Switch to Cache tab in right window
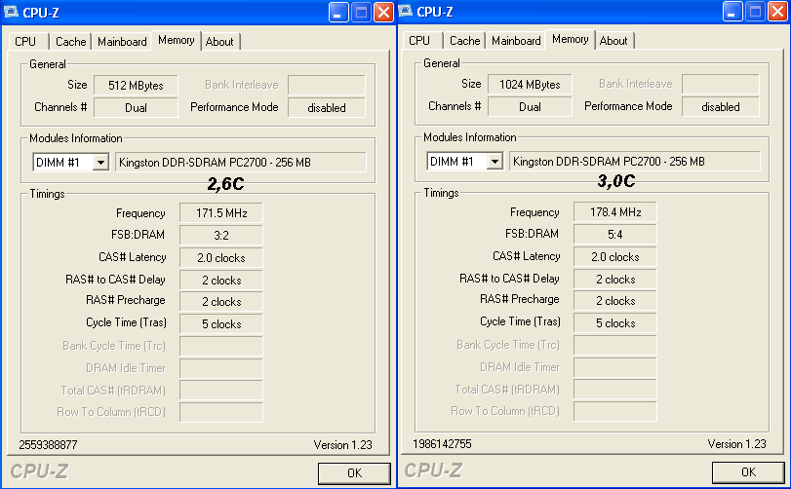This screenshot has width=791, height=489. 464,41
